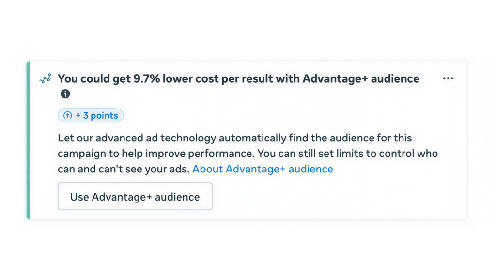Viewport: 496px width, 279px height.
Task: Open the three-dot more options menu
Action: point(448,78)
